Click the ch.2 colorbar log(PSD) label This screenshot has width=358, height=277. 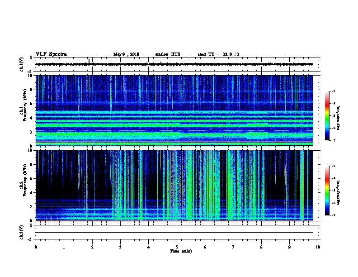(x=338, y=192)
